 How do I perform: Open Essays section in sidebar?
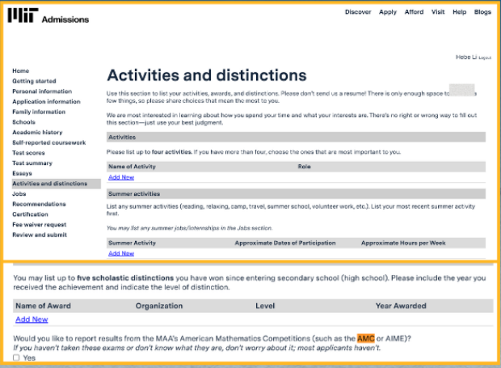coord(22,173)
